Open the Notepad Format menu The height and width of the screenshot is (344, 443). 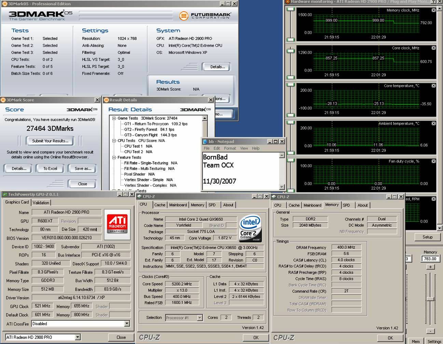[230, 148]
